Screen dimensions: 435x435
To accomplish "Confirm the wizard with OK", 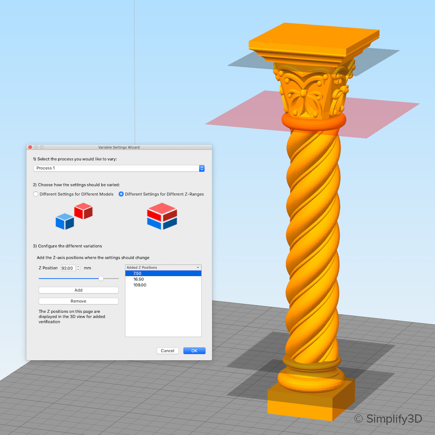I will (x=194, y=350).
